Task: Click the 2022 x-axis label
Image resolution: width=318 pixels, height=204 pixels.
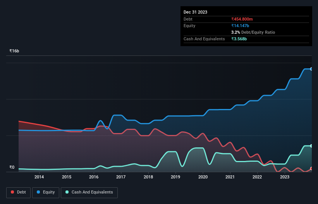Action: click(257, 177)
